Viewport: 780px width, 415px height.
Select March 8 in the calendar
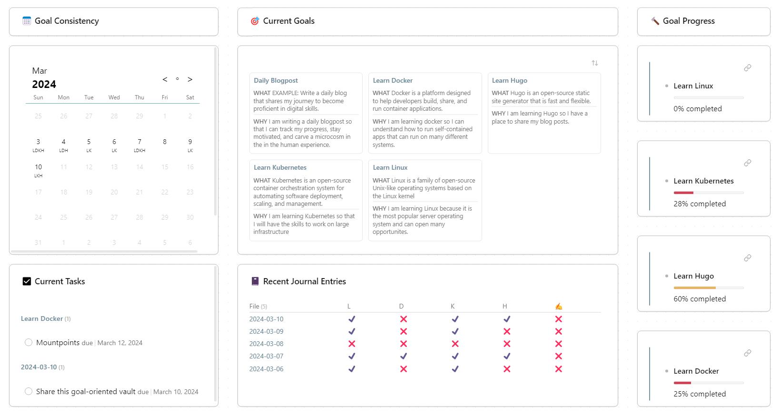[165, 142]
